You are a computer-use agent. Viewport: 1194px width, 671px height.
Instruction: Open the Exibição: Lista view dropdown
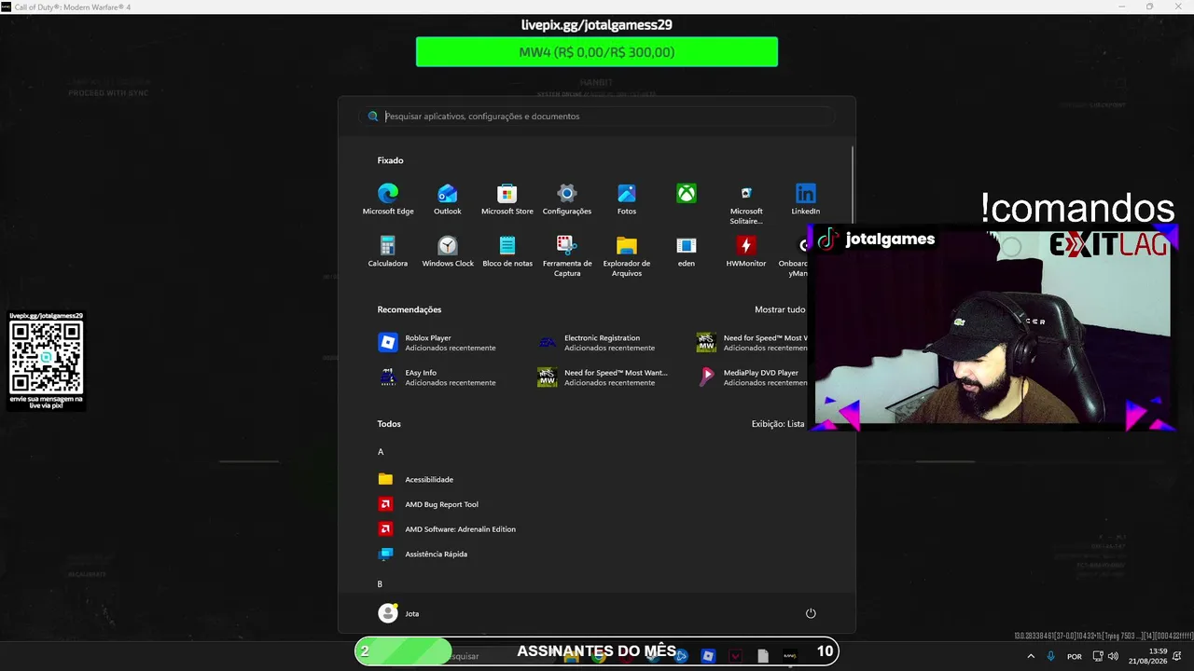pyautogui.click(x=778, y=424)
